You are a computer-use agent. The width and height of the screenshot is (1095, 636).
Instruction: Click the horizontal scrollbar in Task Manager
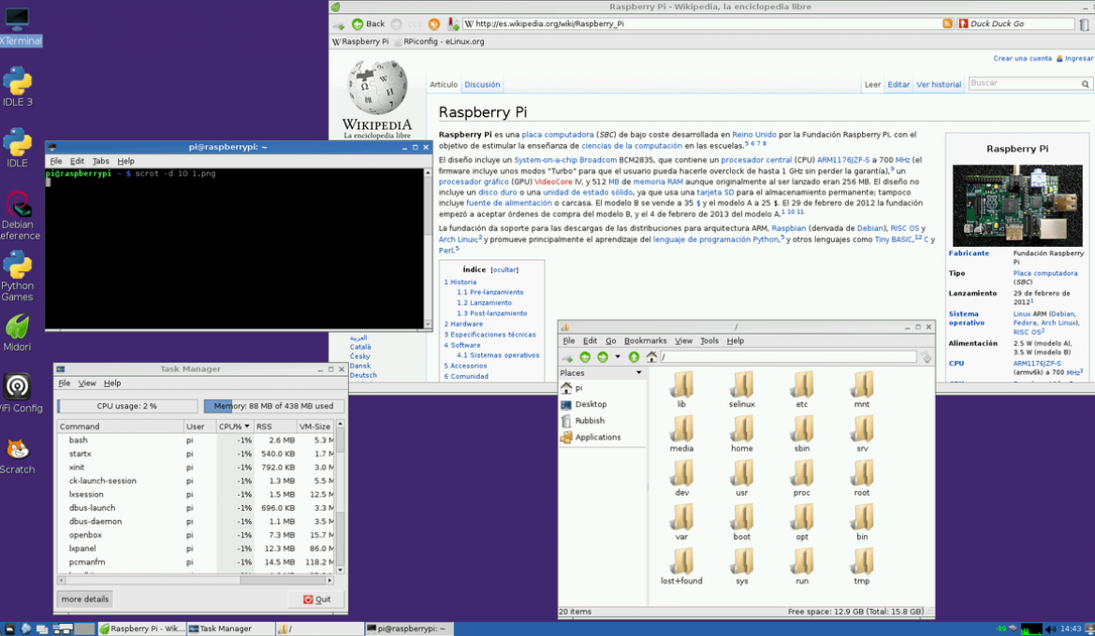197,580
